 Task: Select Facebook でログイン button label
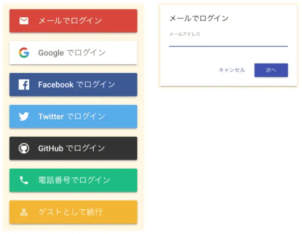click(76, 85)
